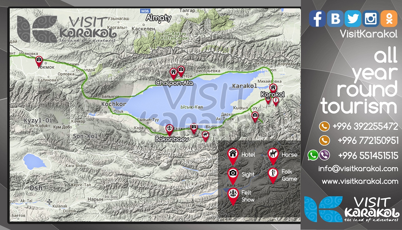Open the www.visitkarakol.com website link
402x230 pixels.
click(x=360, y=181)
